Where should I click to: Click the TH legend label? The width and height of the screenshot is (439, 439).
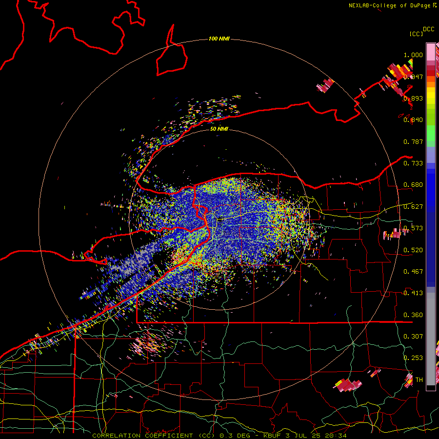[419, 380]
